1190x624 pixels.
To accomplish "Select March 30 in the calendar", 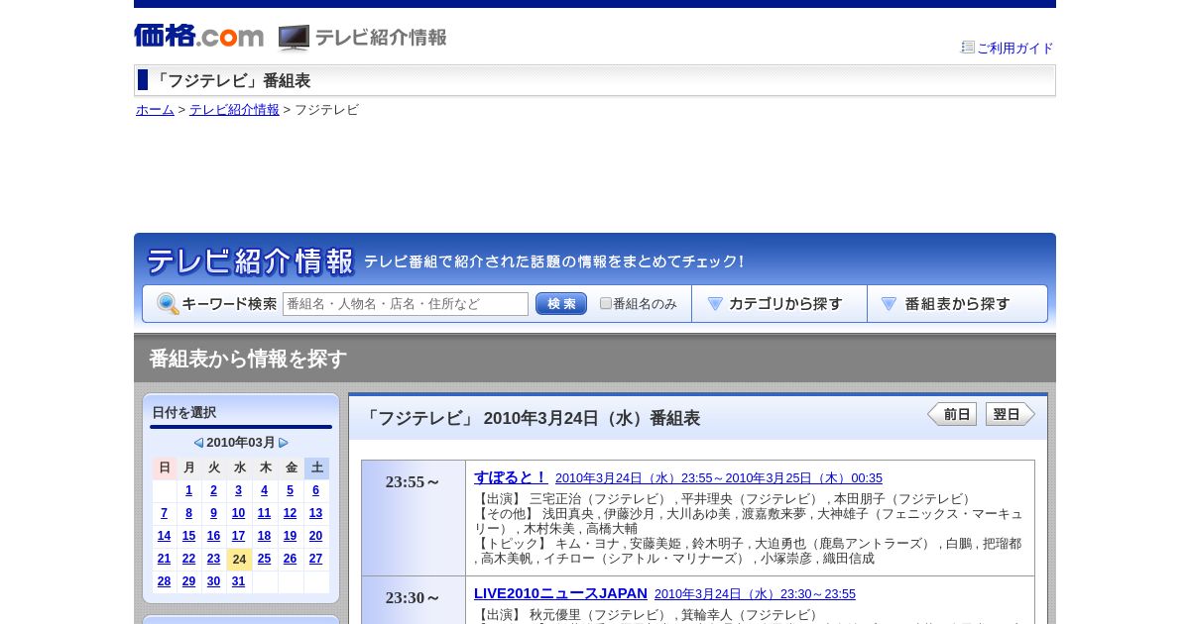I will [213, 581].
